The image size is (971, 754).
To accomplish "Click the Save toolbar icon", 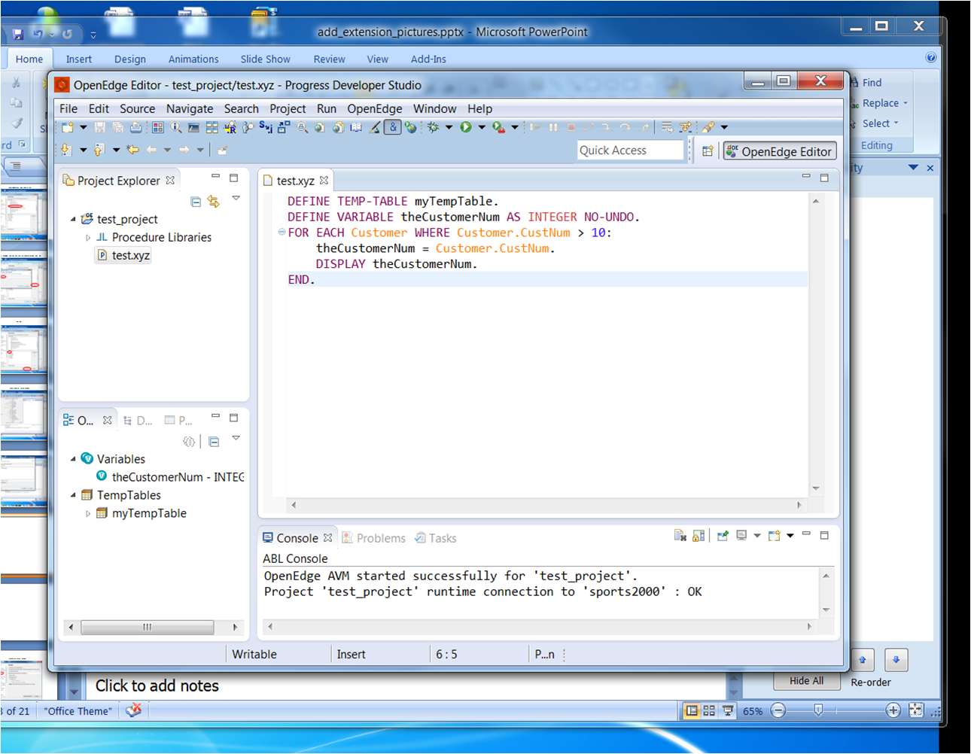I will (x=100, y=128).
